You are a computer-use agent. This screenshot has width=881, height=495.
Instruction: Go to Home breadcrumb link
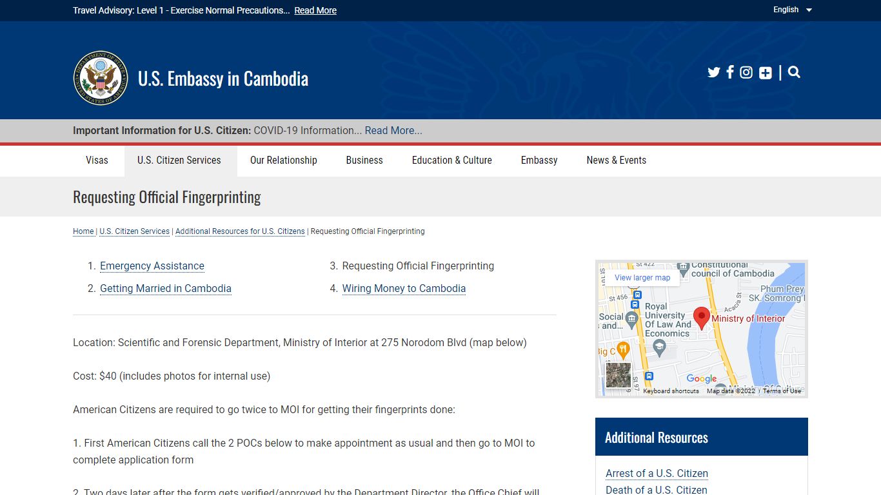tap(83, 231)
